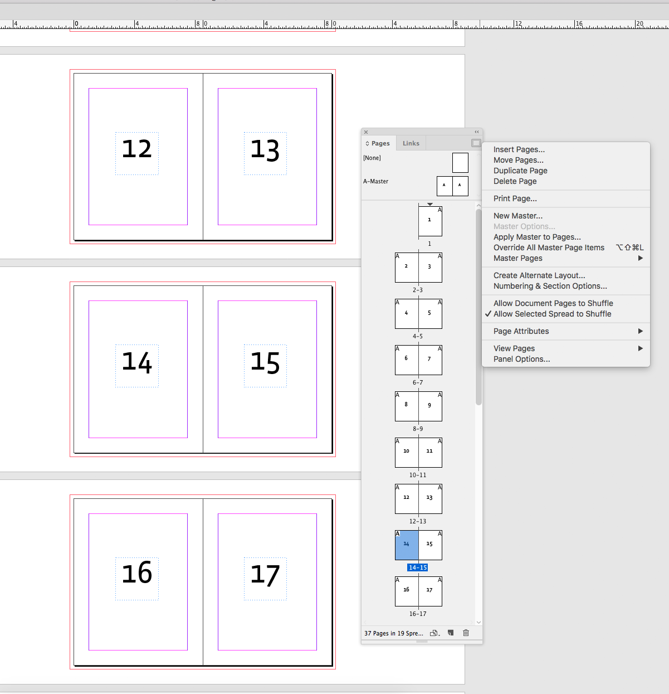Image resolution: width=669 pixels, height=694 pixels.
Task: Select the A-Master spread thumbnail
Action: tap(452, 186)
